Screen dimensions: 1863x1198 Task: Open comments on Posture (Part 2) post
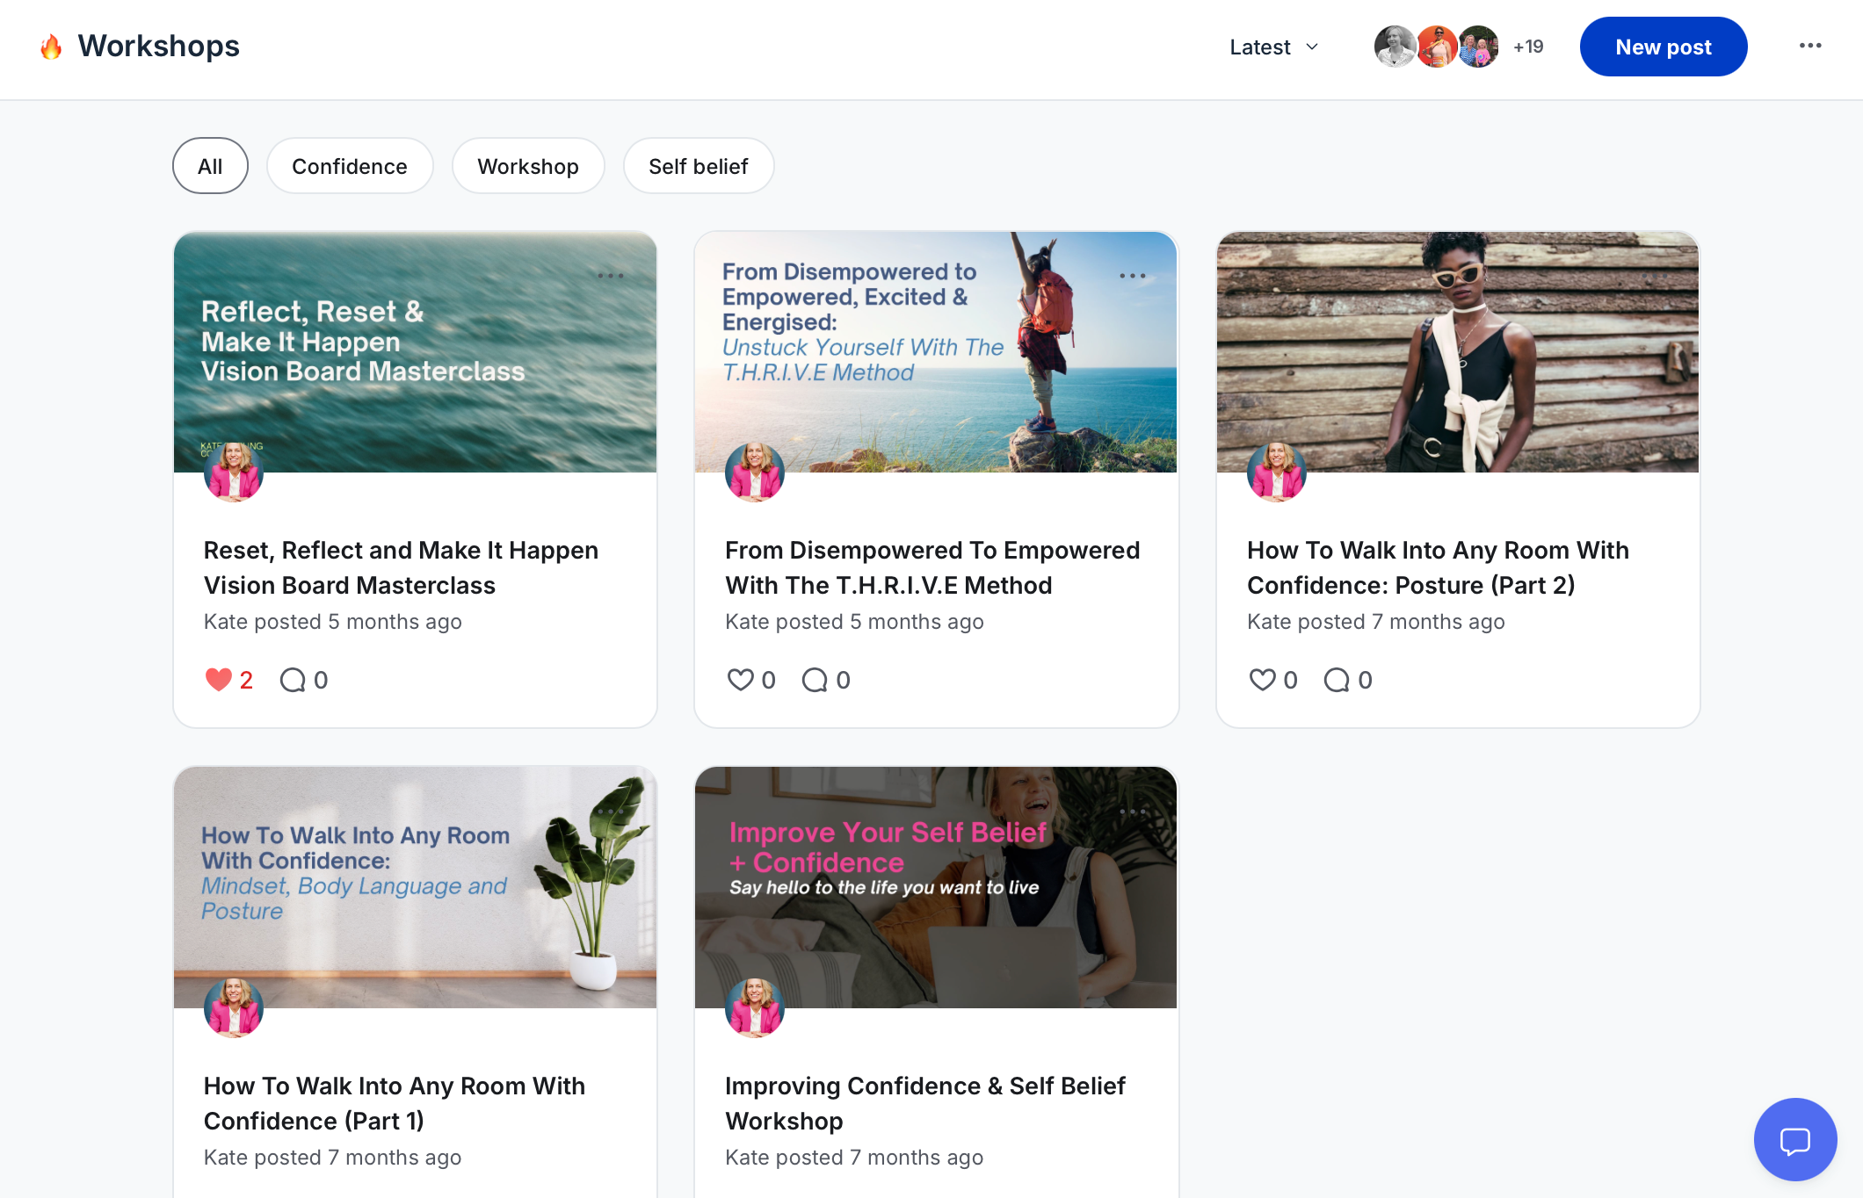(x=1337, y=680)
